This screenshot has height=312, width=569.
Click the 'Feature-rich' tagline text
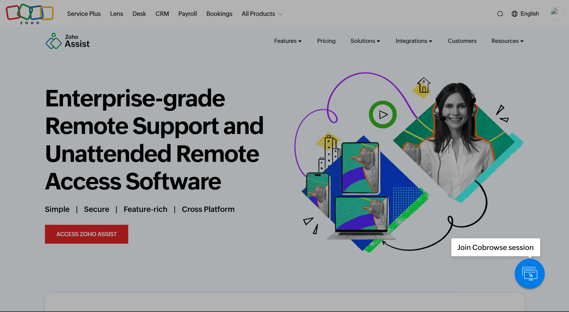[145, 209]
